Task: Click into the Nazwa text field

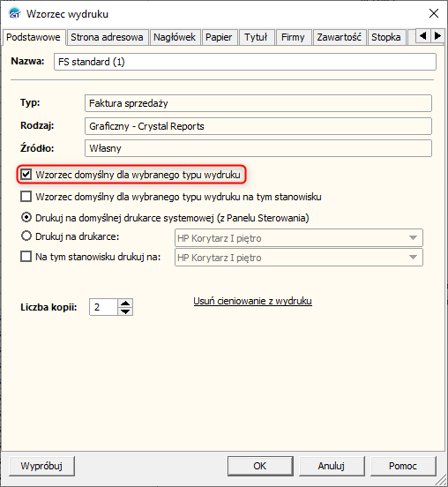Action: tap(245, 62)
